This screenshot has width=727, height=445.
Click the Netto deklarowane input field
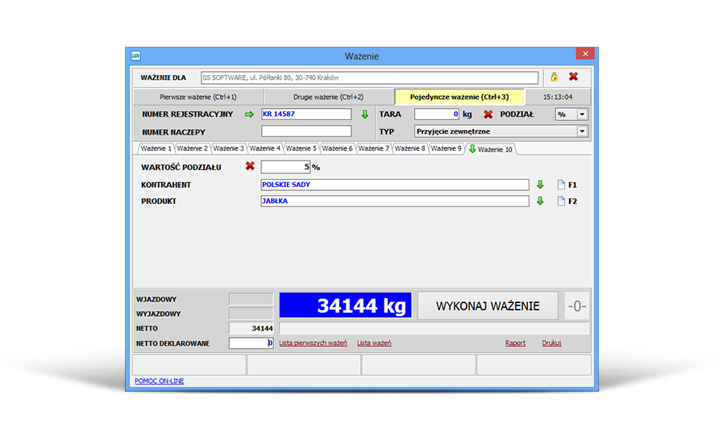[x=251, y=343]
